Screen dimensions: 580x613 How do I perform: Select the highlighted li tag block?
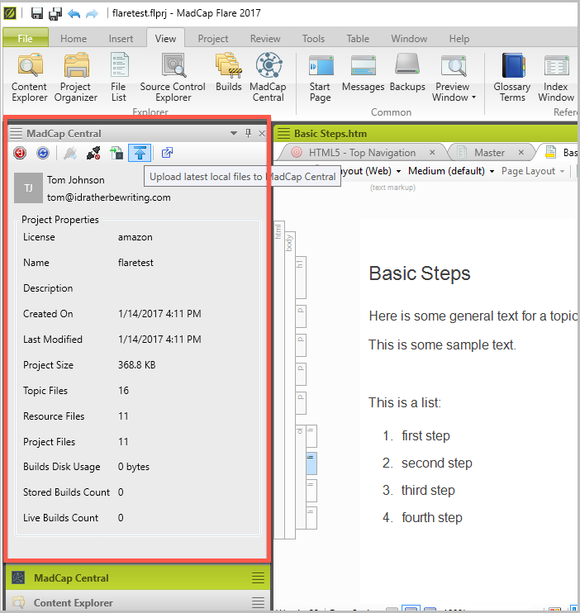pos(311,463)
